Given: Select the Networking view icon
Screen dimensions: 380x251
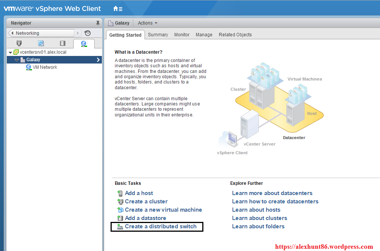Looking at the screenshot, I should coord(84,43).
